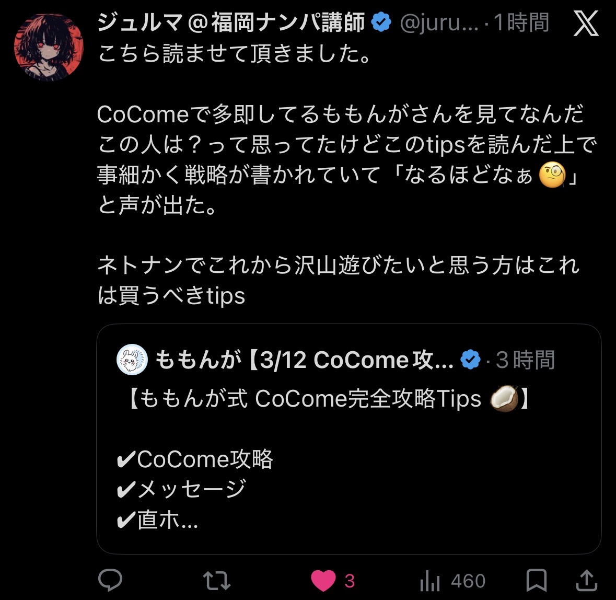Open the ももんが hamster avatar
616x600 pixels.
[132, 360]
